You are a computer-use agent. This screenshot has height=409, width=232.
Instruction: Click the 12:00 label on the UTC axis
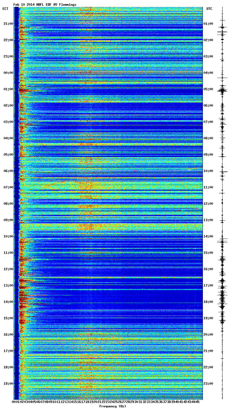(x=208, y=204)
